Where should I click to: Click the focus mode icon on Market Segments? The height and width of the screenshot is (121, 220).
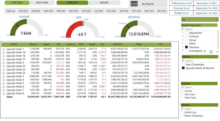pos(211,52)
